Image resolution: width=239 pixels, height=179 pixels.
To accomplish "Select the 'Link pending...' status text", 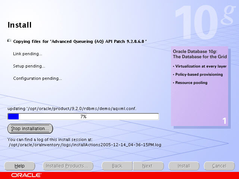I will tap(28, 54).
